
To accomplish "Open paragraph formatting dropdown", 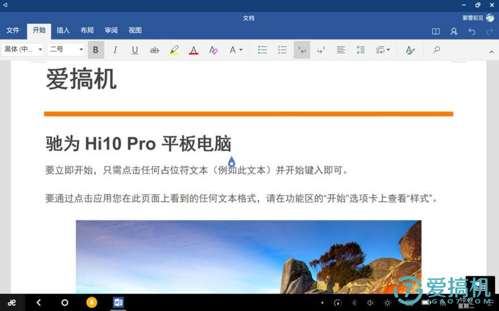I will click(x=383, y=50).
